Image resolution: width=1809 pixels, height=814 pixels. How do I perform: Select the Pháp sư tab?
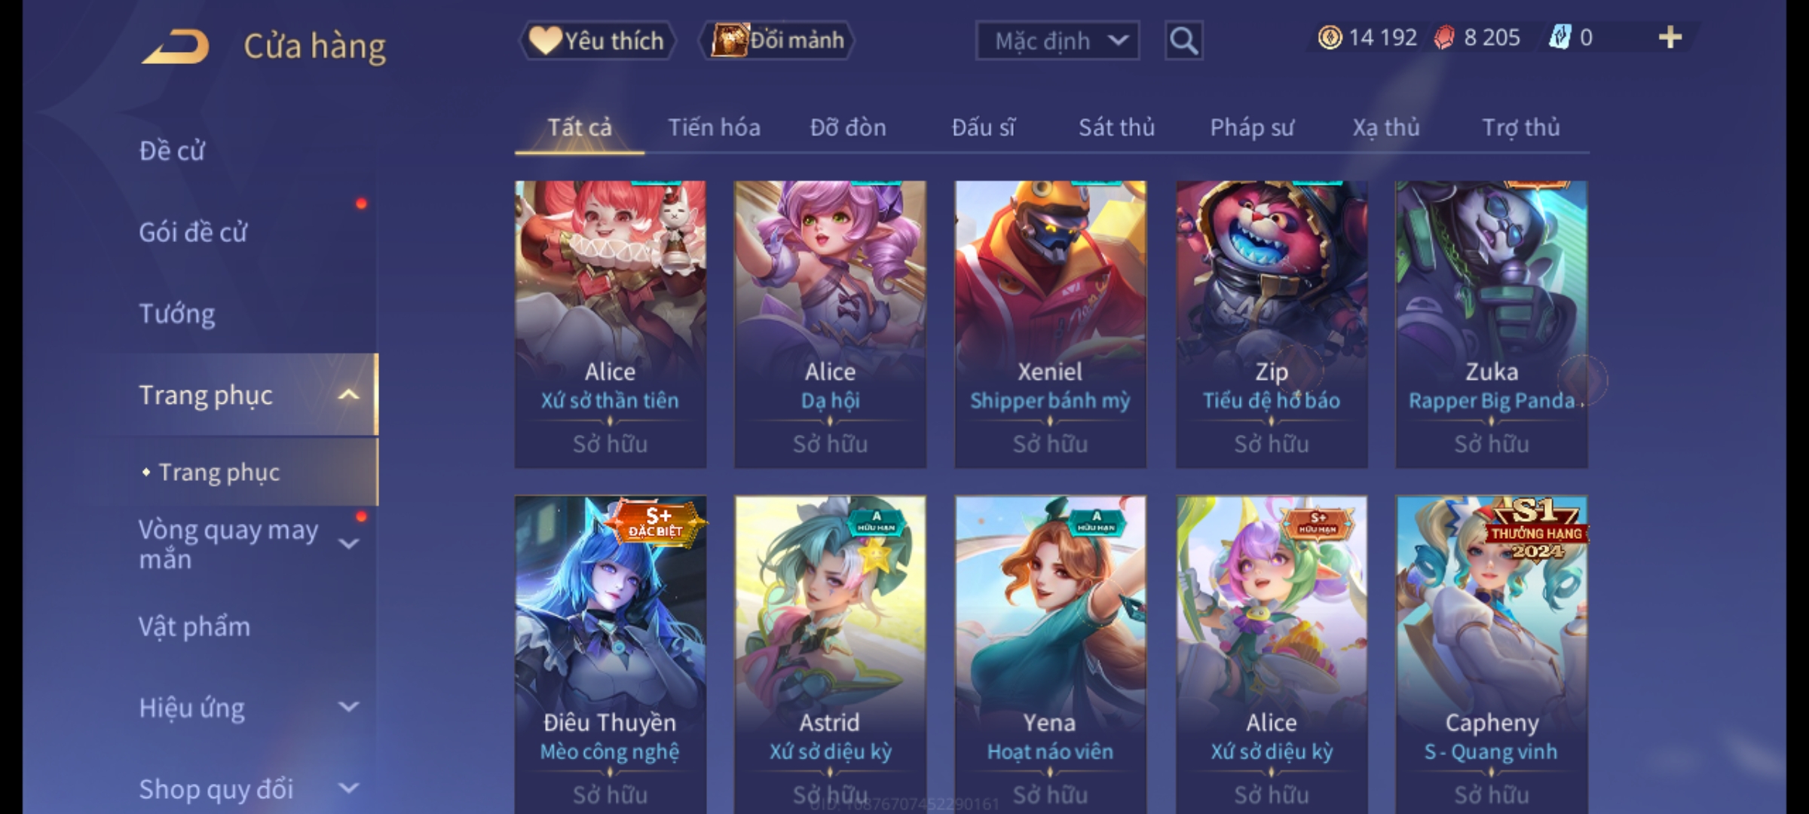point(1251,127)
